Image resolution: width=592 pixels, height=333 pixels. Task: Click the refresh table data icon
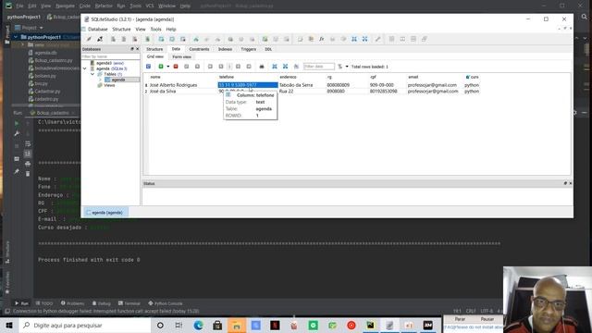(x=148, y=67)
